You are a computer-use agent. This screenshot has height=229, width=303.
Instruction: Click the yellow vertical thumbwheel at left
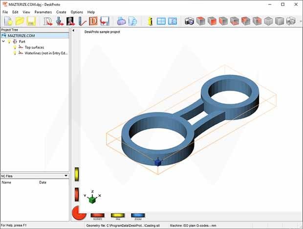(77, 174)
